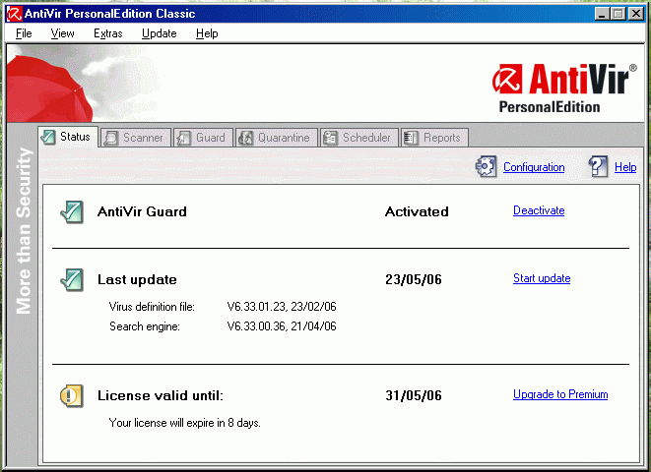The height and width of the screenshot is (472, 651).
Task: Click the License warning exclamation icon
Action: point(72,395)
